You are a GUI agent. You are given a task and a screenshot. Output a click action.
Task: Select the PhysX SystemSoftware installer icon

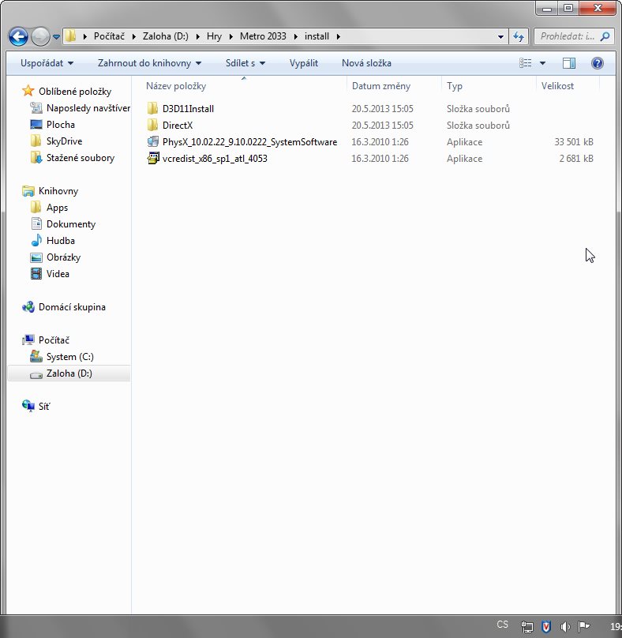[x=153, y=142]
